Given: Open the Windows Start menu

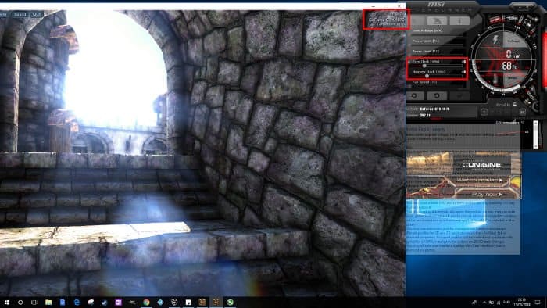Looking at the screenshot, I should point(6,302).
